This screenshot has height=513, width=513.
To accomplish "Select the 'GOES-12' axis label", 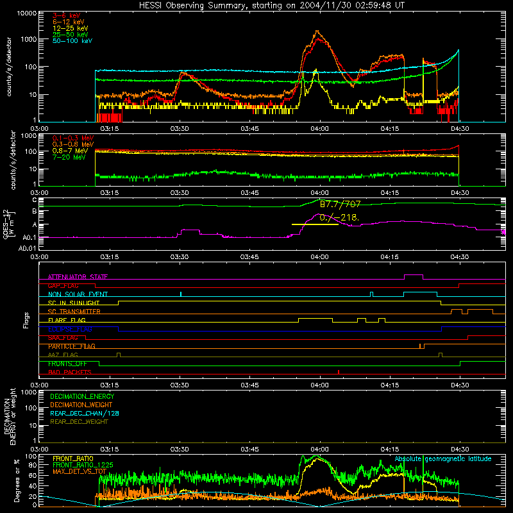I will click(x=6, y=224).
